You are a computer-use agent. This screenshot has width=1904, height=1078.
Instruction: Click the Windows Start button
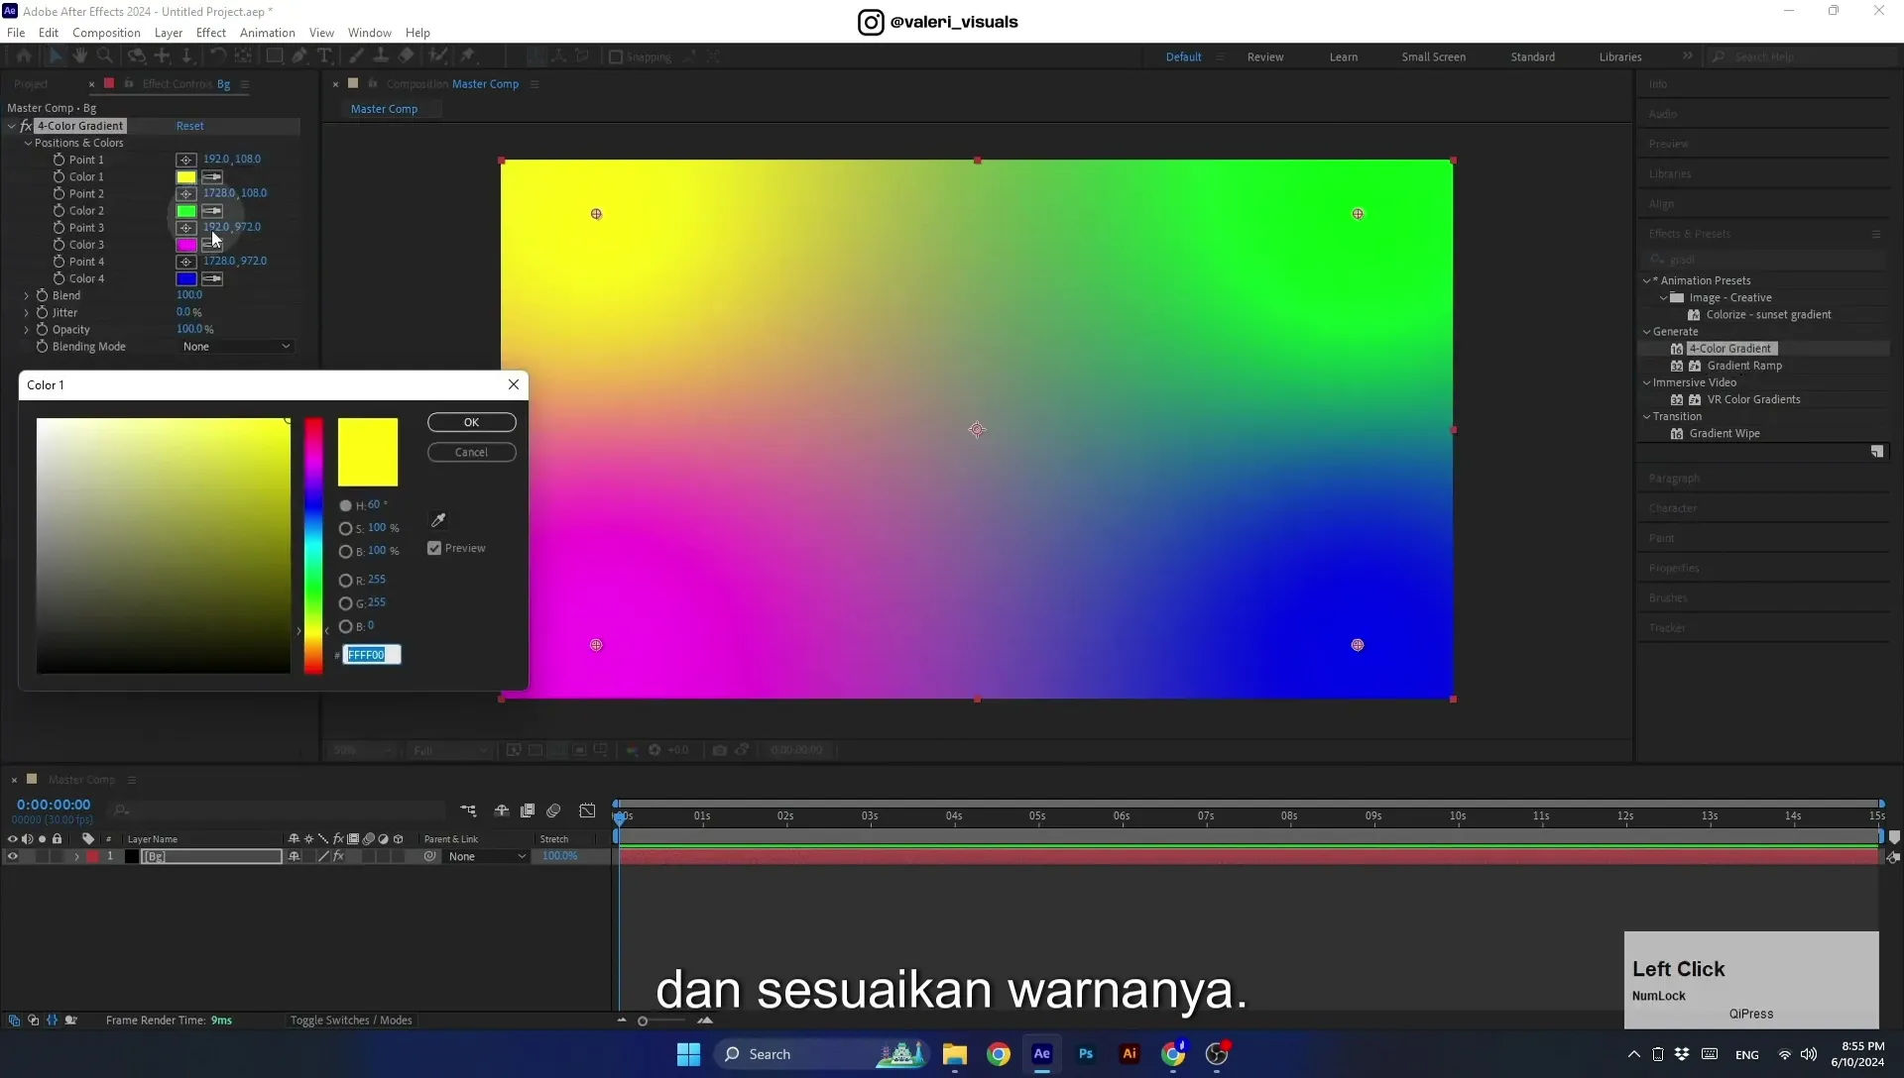tap(688, 1054)
